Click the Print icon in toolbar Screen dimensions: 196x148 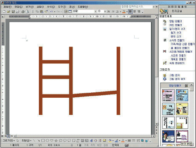23,12
